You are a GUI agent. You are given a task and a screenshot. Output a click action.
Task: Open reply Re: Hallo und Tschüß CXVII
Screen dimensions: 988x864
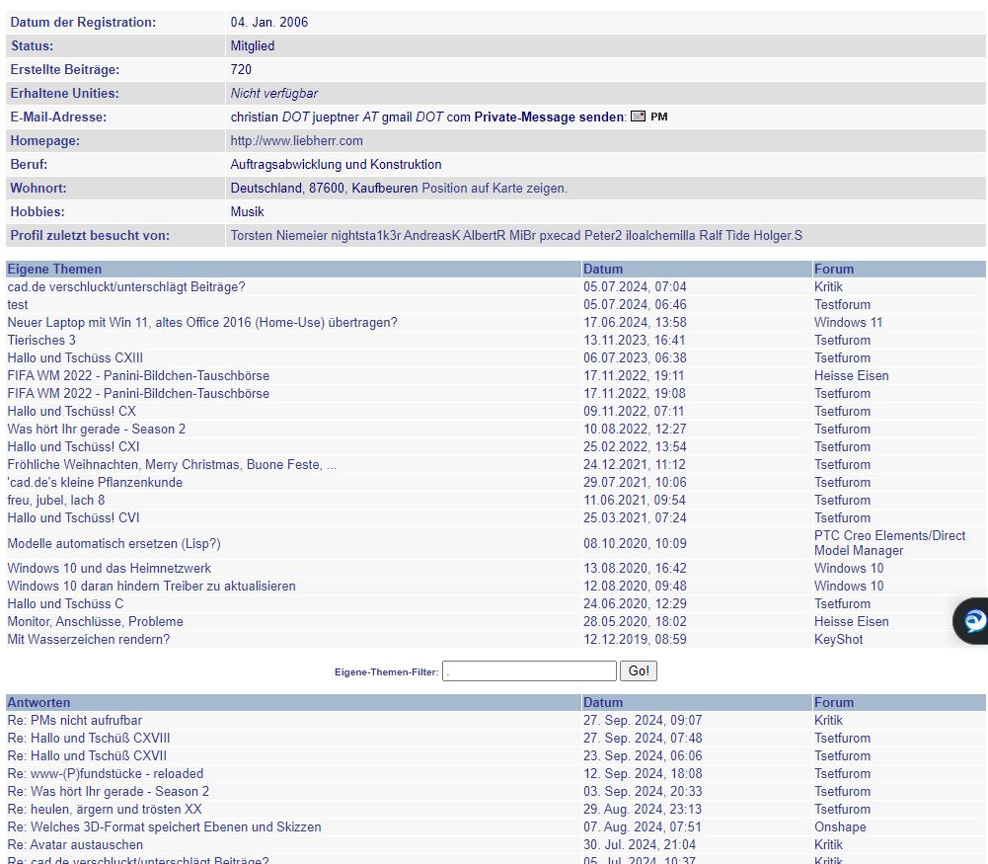click(87, 755)
